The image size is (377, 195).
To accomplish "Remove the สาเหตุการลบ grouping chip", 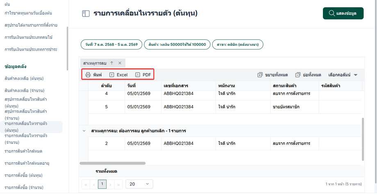I will 120,63.
